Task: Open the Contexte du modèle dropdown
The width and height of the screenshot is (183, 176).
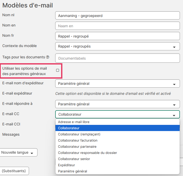Action: pyautogui.click(x=117, y=46)
